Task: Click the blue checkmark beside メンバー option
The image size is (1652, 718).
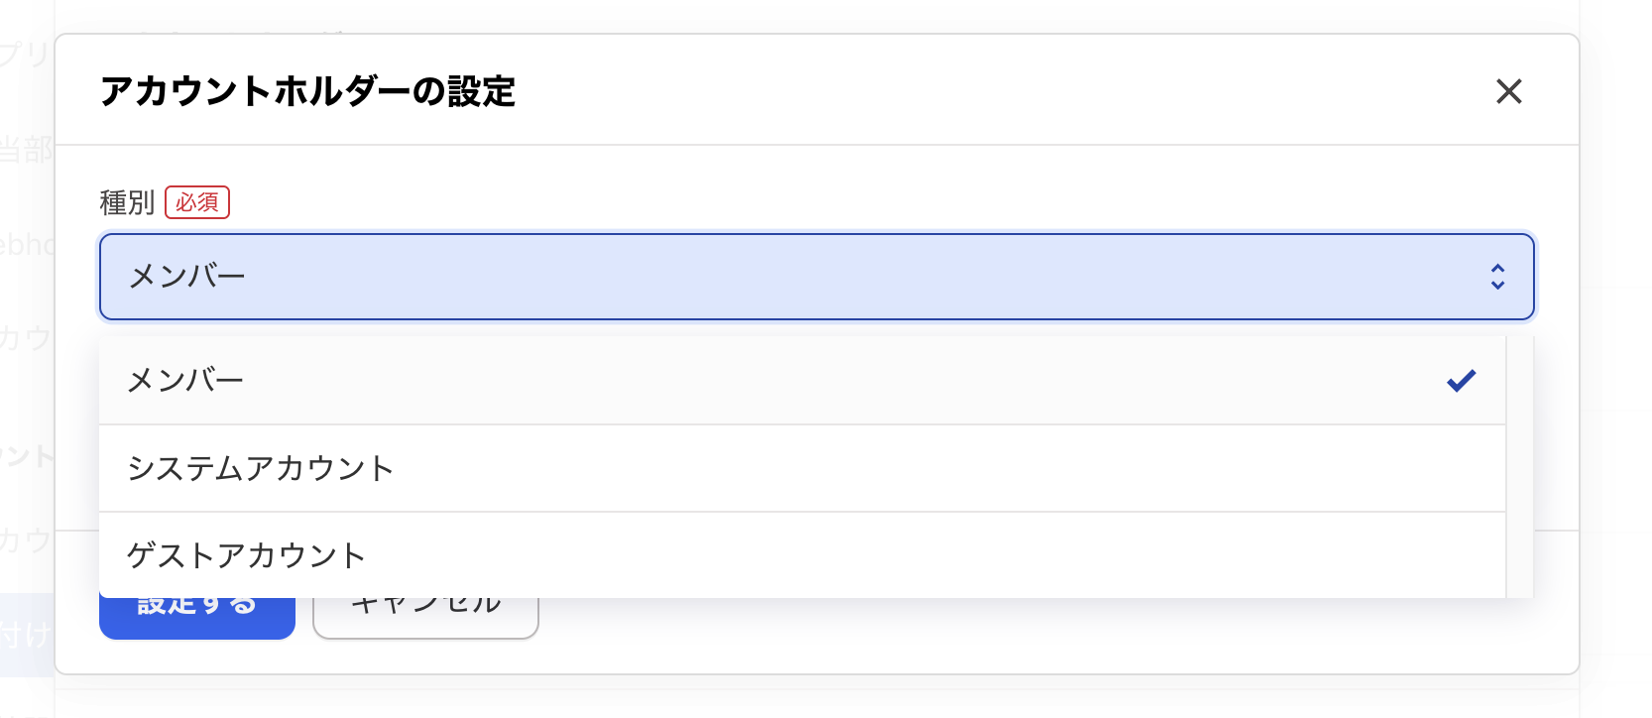Action: 1461,380
